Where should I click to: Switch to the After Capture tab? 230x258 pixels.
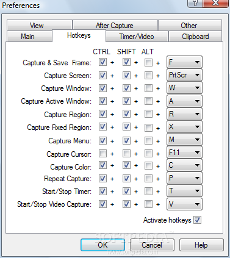[x=115, y=26]
